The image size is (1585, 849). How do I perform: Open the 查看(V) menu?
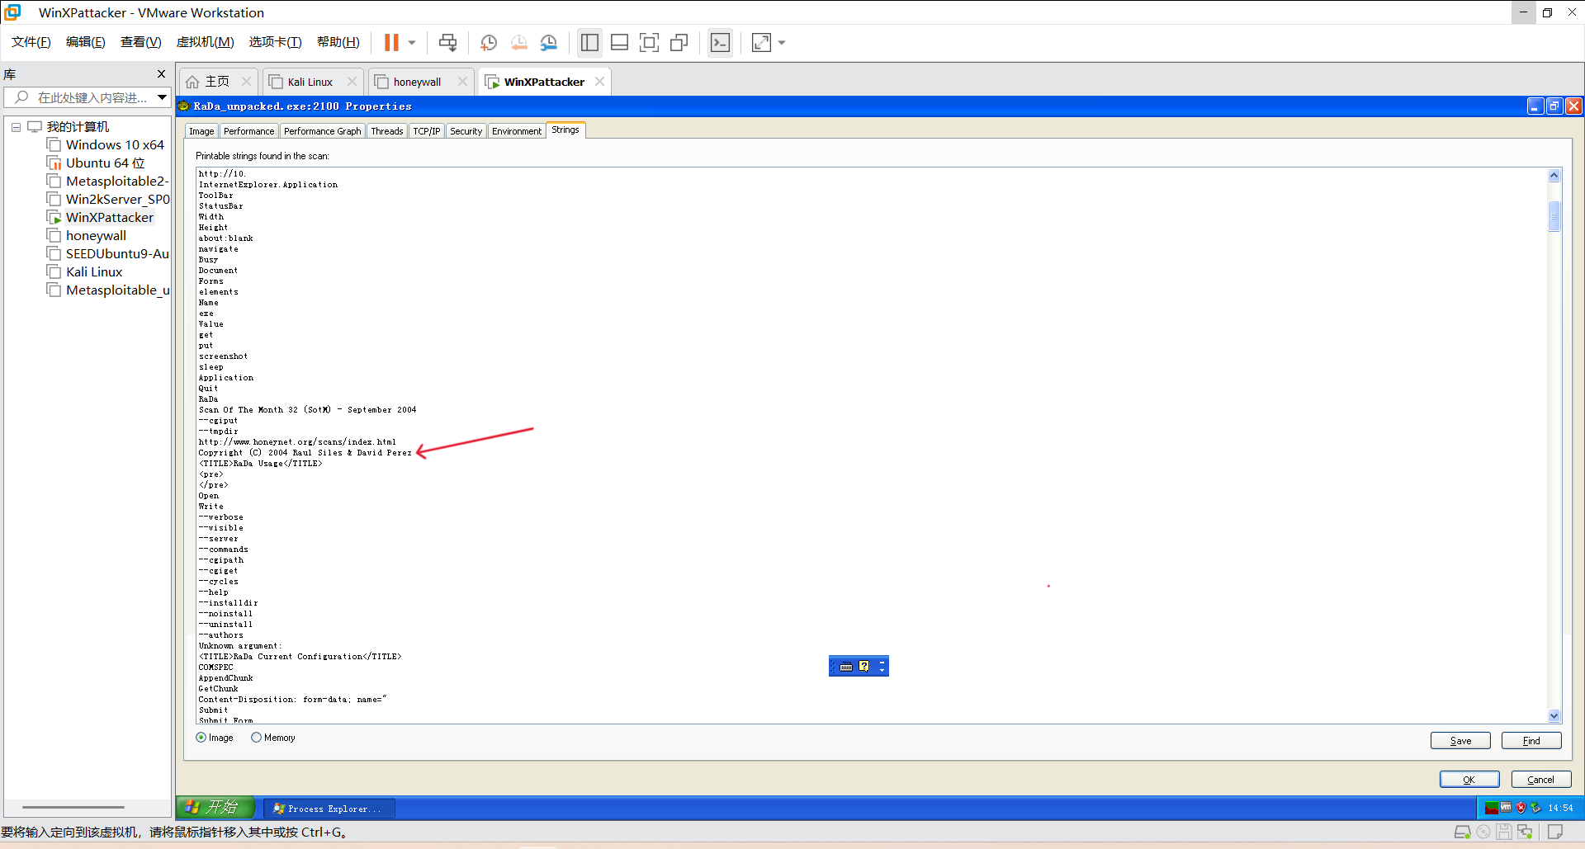click(141, 42)
